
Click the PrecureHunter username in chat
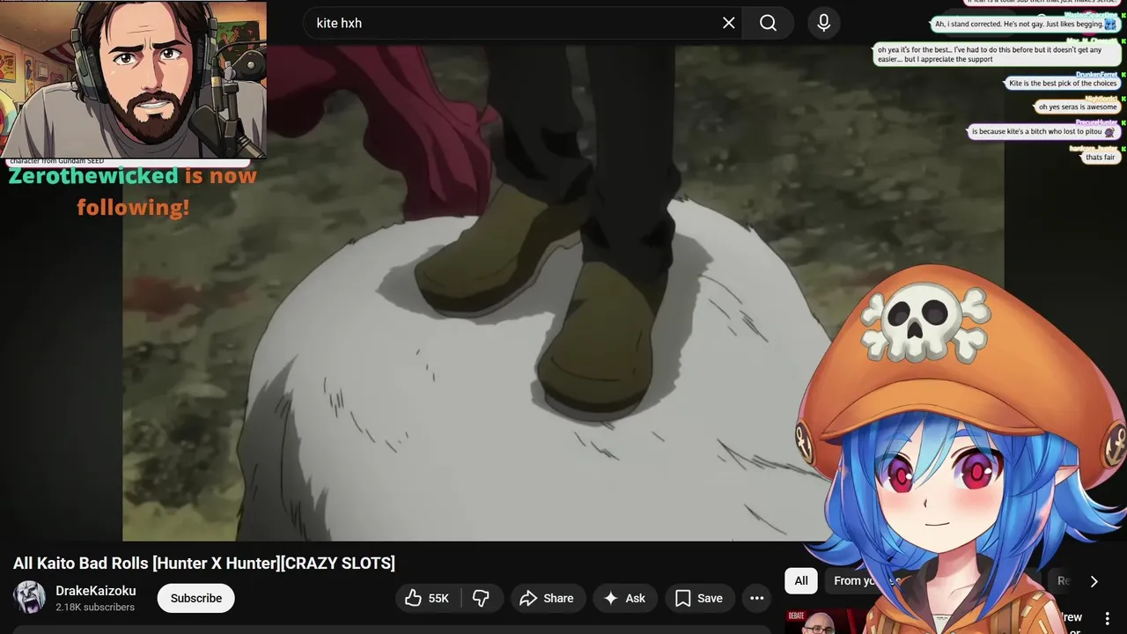1096,122
